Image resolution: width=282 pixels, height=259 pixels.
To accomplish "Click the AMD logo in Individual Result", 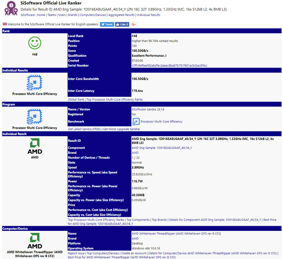I will click(x=35, y=146).
